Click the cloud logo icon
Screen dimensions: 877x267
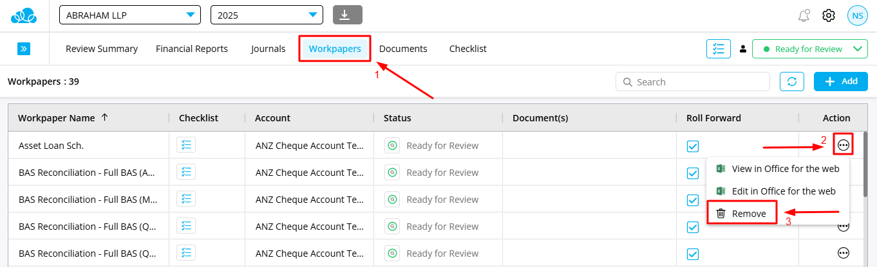pyautogui.click(x=24, y=15)
